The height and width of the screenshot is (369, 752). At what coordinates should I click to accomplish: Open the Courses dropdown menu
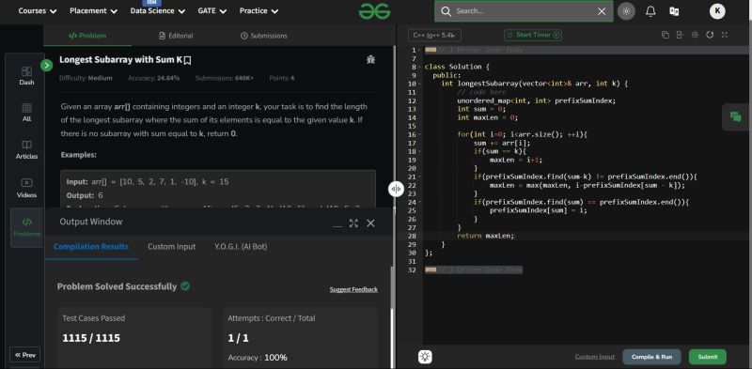pos(38,10)
